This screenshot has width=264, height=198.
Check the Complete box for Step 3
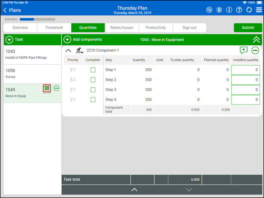tap(93, 90)
